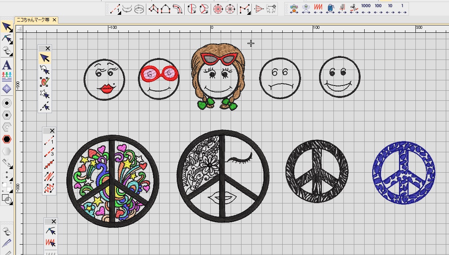Close the ニコちゃんマーク等 document tab
This screenshot has width=449, height=255.
[x=54, y=20]
